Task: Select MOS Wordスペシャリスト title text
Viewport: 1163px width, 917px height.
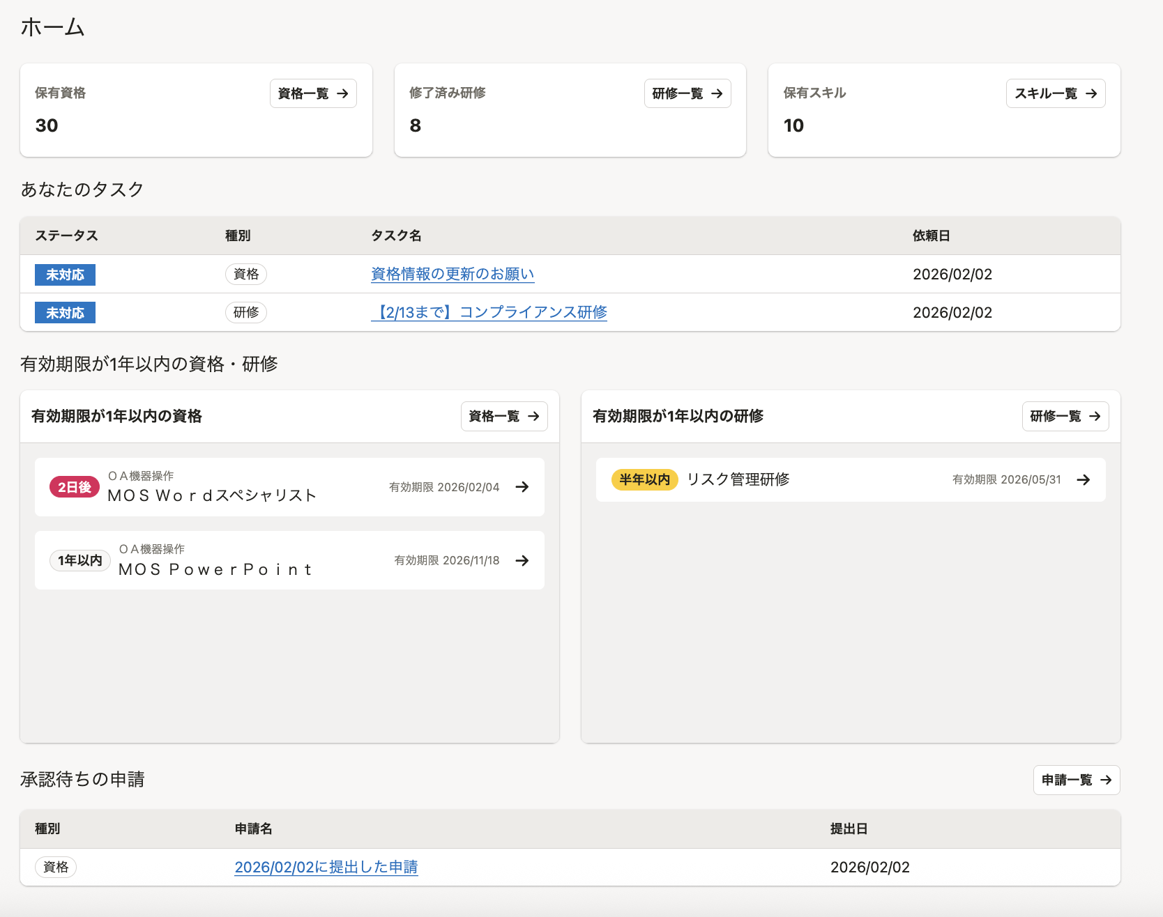Action: tap(212, 495)
